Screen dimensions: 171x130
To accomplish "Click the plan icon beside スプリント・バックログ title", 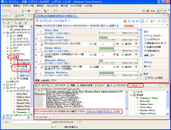I will coord(37,21).
